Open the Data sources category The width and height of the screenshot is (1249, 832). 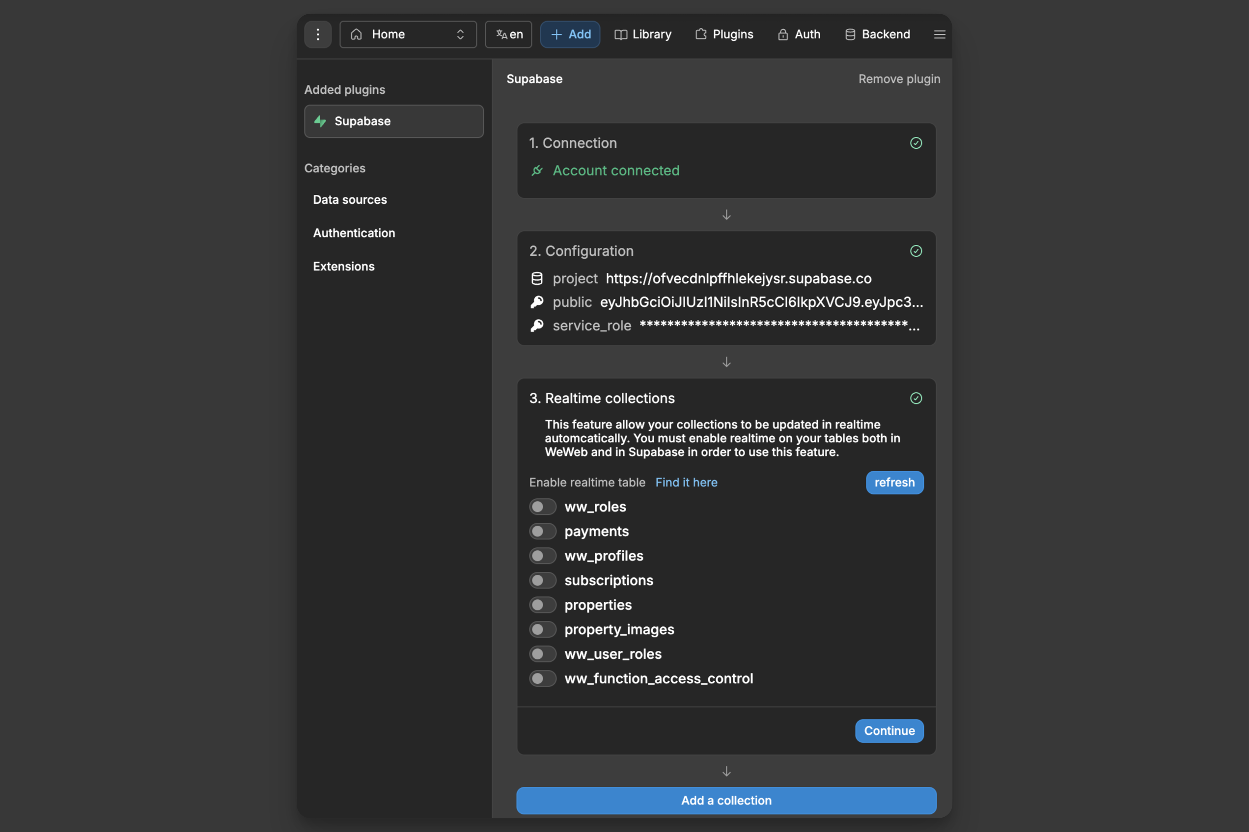[350, 199]
